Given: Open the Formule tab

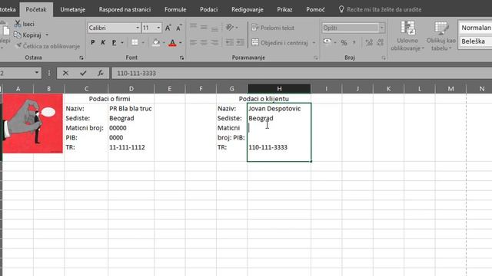Looking at the screenshot, I should (175, 9).
